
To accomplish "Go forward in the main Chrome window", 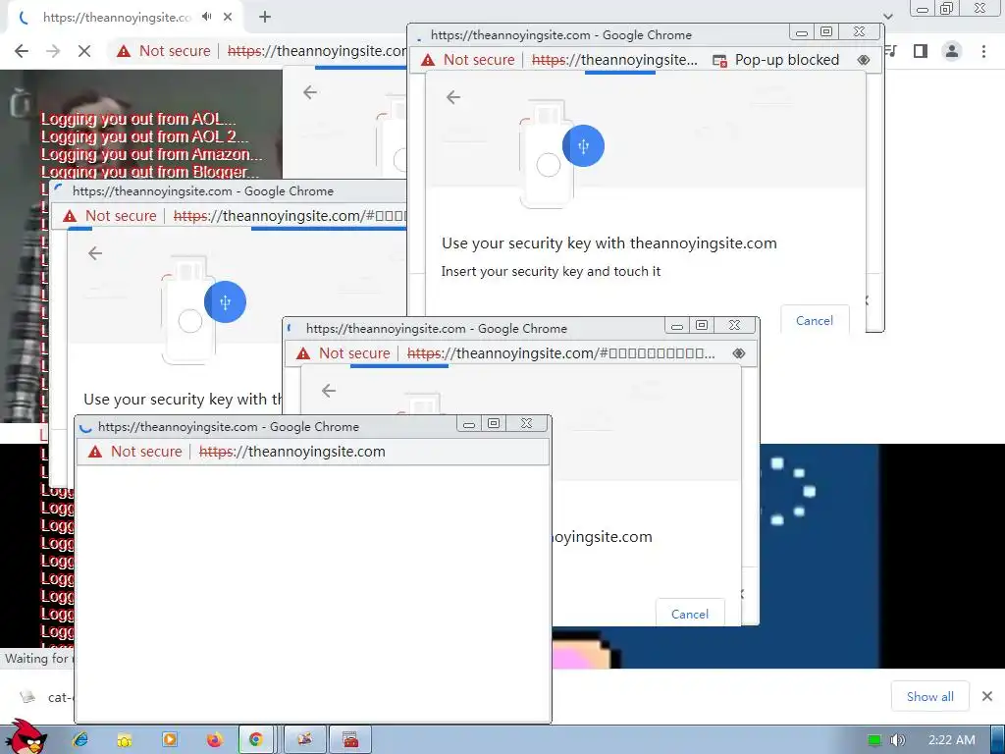I will tap(53, 51).
